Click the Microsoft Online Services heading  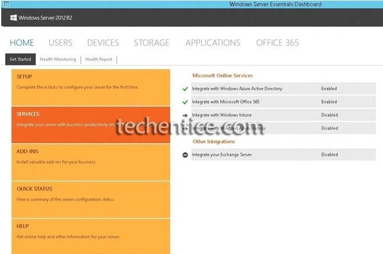pyautogui.click(x=223, y=75)
